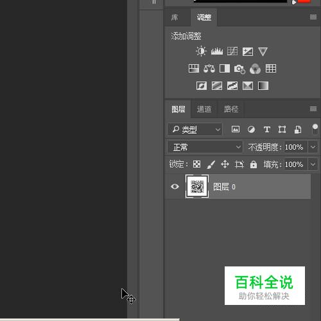Click the 图层 0 layer name

pos(224,187)
